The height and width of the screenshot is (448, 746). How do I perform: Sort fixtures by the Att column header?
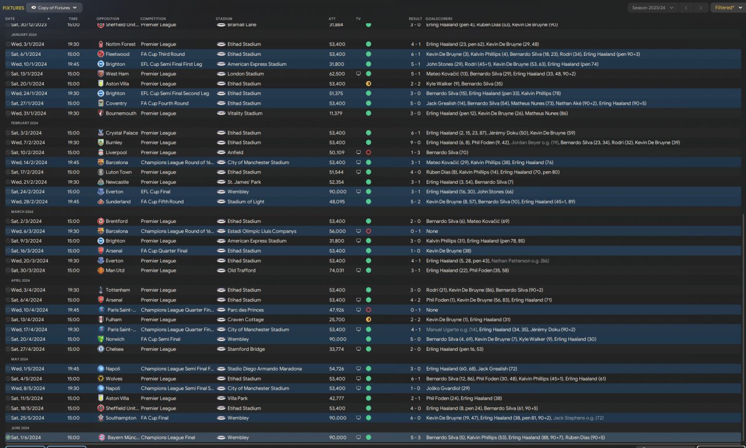[x=332, y=19]
